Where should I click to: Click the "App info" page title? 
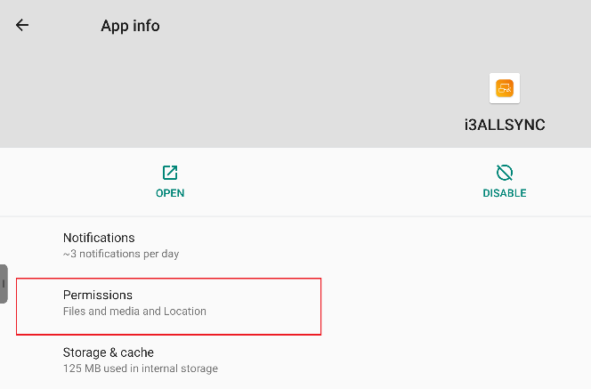[x=130, y=26]
